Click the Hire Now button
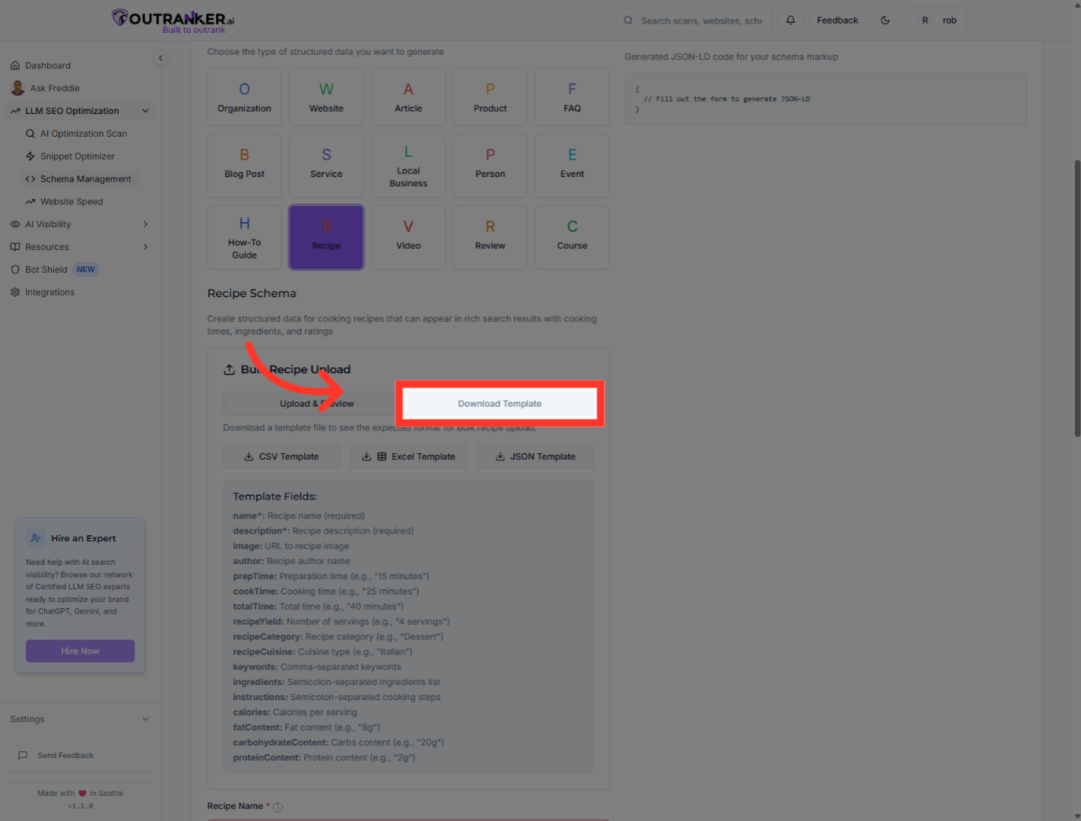The height and width of the screenshot is (821, 1081). coord(80,651)
